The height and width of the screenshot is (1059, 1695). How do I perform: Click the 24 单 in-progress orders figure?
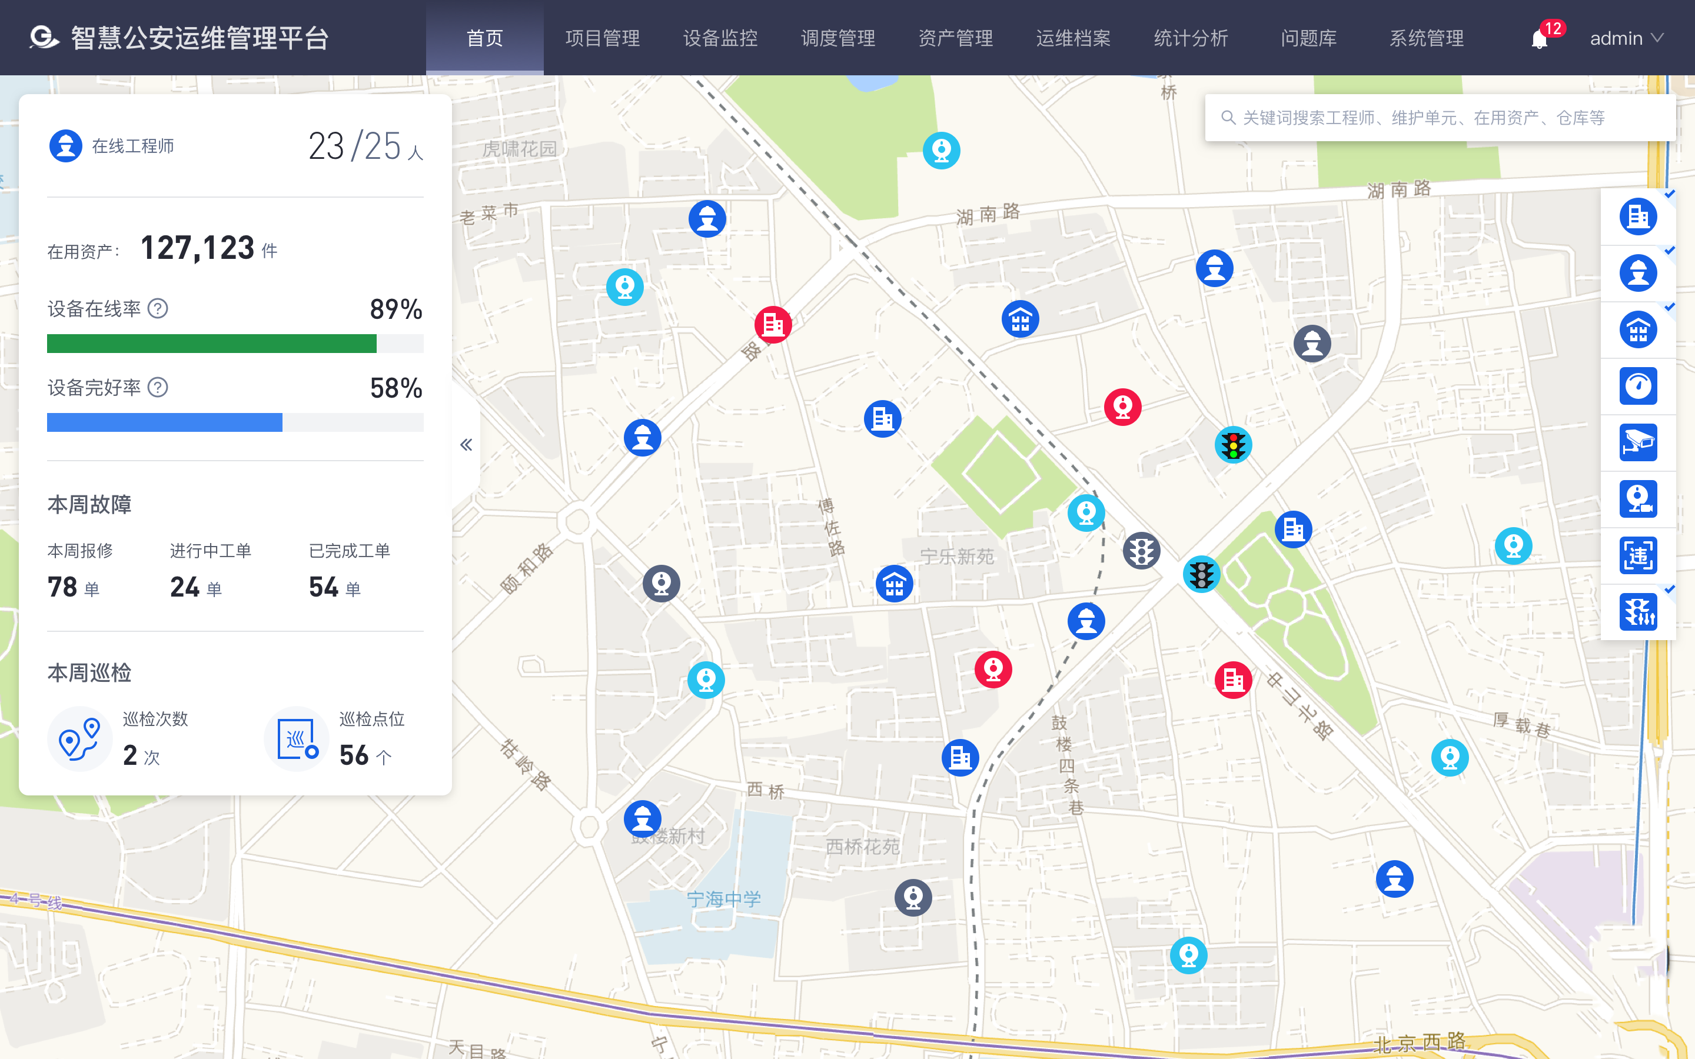(195, 587)
